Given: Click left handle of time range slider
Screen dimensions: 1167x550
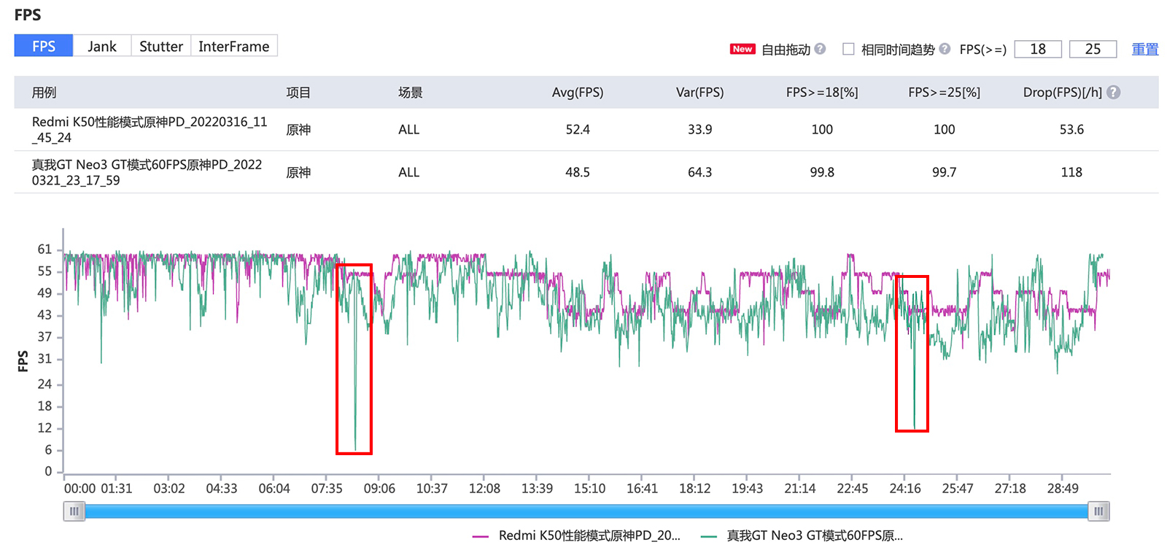Looking at the screenshot, I should pyautogui.click(x=74, y=511).
